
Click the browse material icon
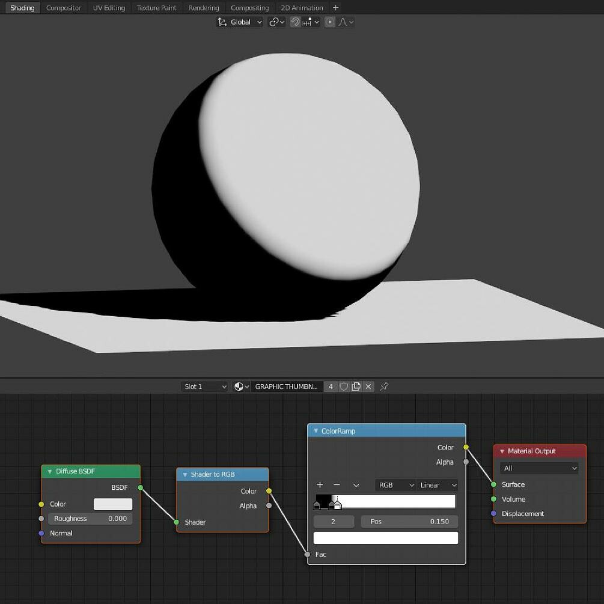238,386
